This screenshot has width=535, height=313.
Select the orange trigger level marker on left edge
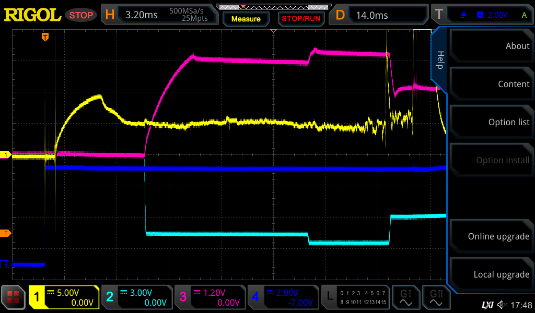6,233
